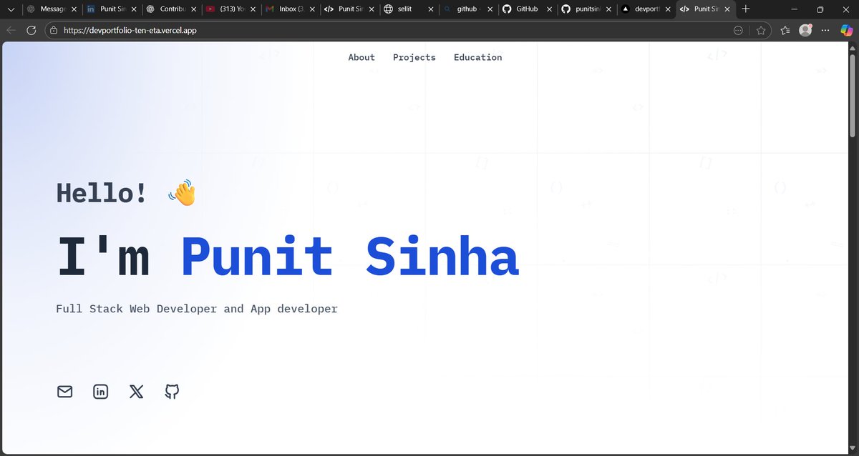Image resolution: width=859 pixels, height=456 pixels.
Task: Go to the About section
Action: pos(361,57)
